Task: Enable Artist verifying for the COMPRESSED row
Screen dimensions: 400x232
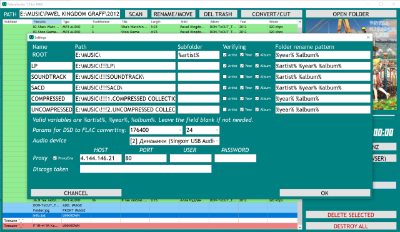Action: click(225, 99)
